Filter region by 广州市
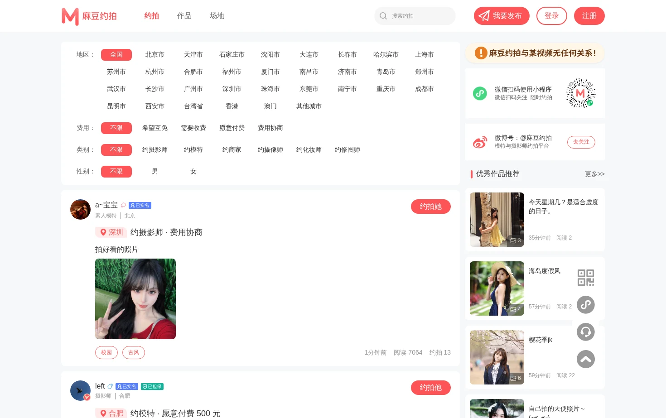666x418 pixels. (193, 89)
